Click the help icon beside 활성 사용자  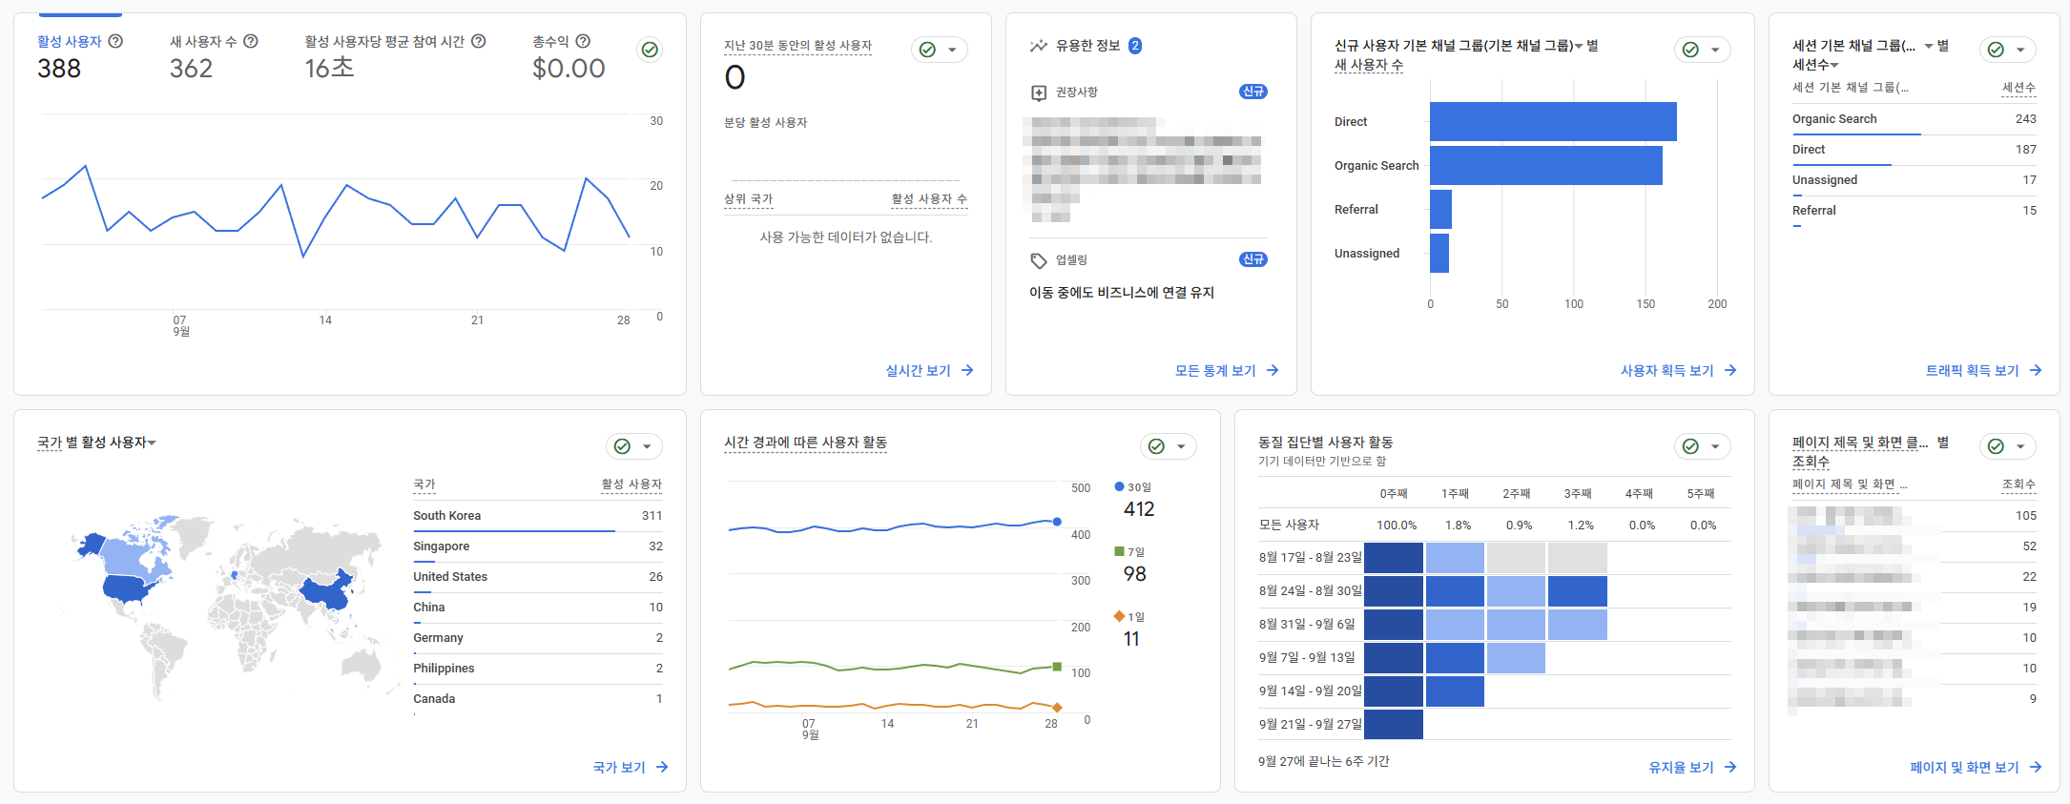115,41
